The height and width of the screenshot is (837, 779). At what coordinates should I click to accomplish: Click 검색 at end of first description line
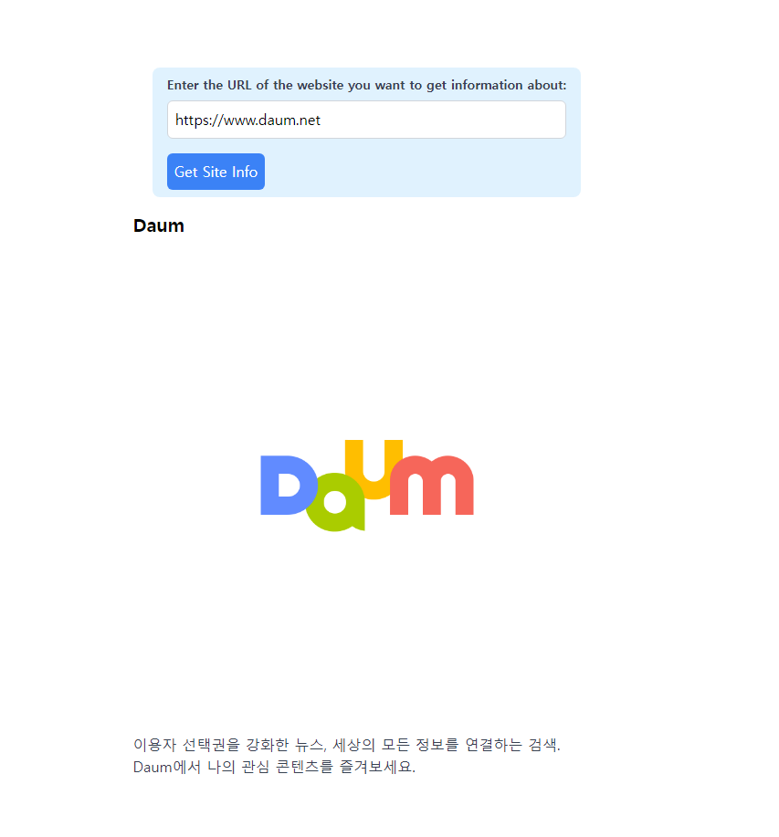pos(543,744)
